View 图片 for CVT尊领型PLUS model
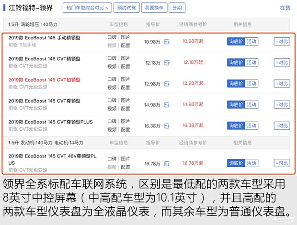The height and width of the screenshot is (225, 297). (x=125, y=122)
